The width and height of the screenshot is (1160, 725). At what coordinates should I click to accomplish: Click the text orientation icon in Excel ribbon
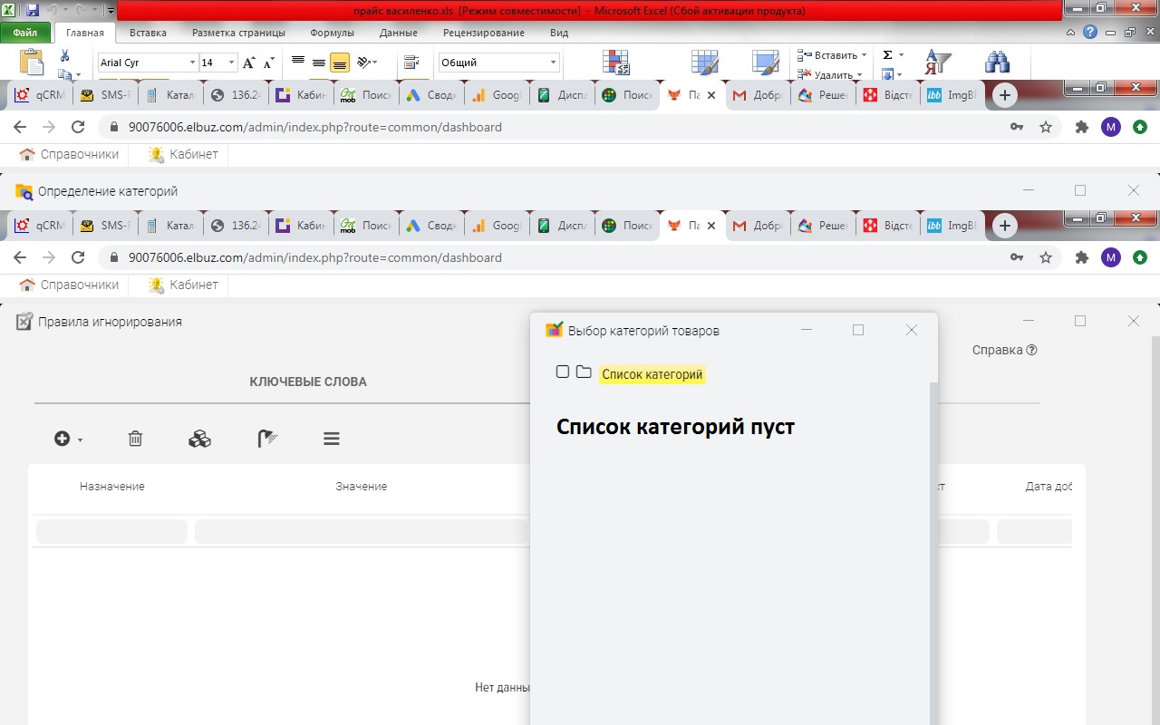pos(365,63)
